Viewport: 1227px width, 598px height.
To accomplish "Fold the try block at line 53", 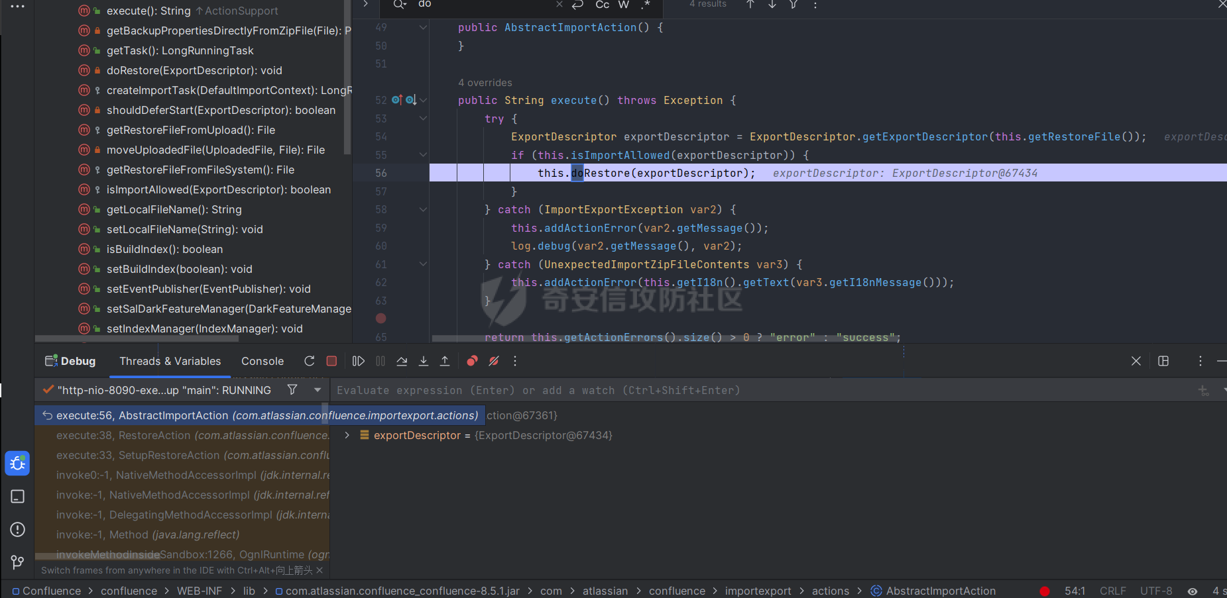I will [423, 119].
